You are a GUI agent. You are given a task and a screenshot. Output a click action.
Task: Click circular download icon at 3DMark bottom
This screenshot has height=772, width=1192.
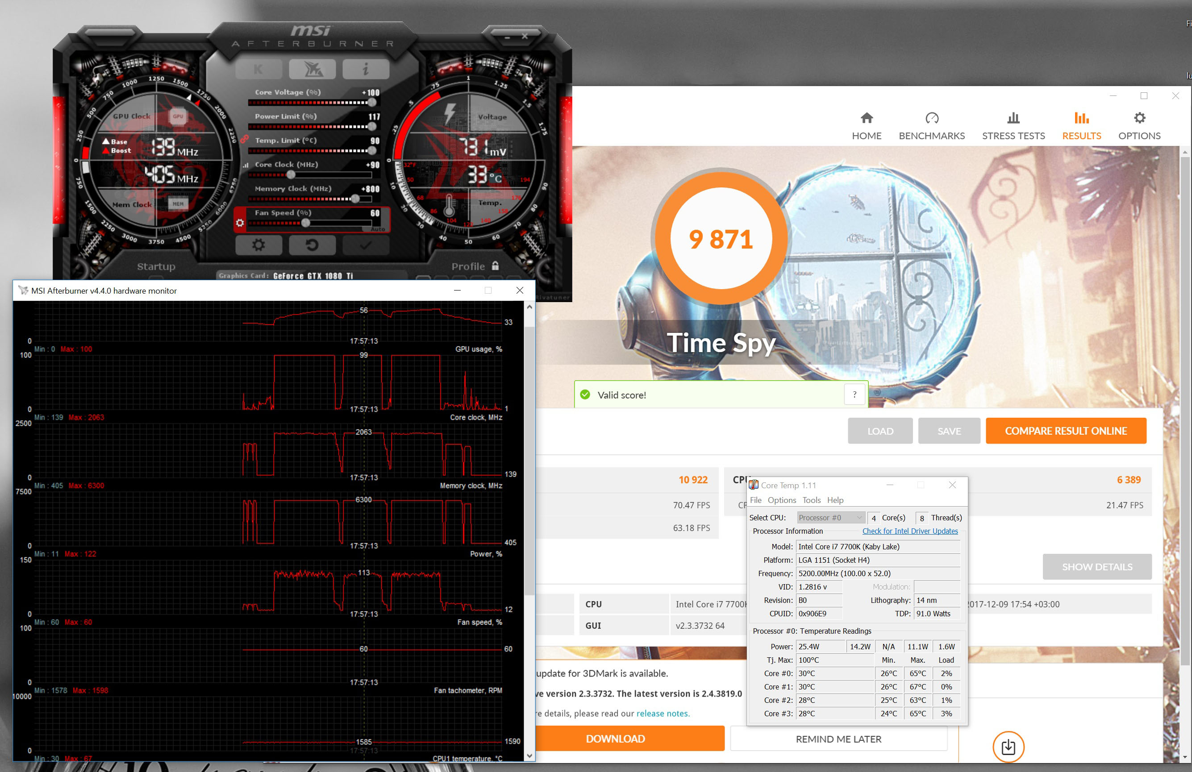point(1008,747)
